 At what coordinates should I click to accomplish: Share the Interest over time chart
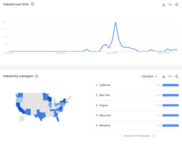coord(176,4)
